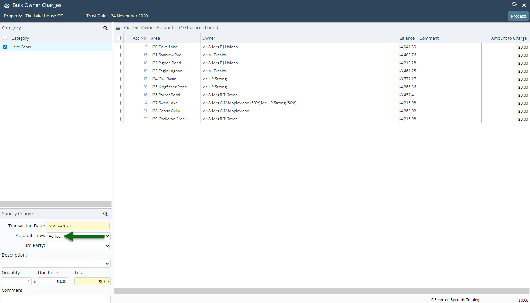Open account number 19 link
This screenshot has width=530, height=303.
click(x=145, y=71)
